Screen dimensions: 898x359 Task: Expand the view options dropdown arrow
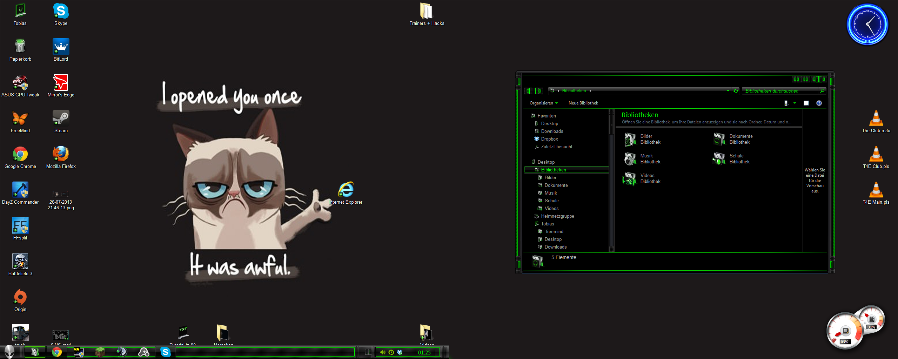(x=795, y=103)
